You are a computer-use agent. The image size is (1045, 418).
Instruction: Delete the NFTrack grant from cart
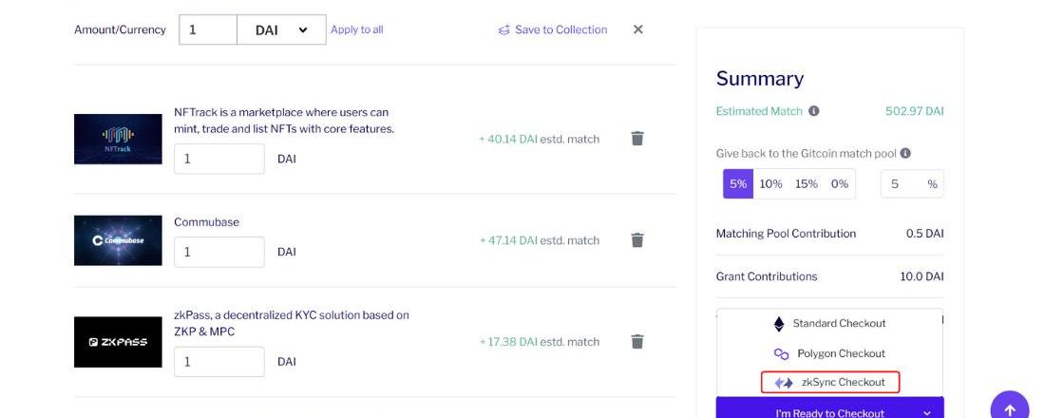[x=637, y=139]
